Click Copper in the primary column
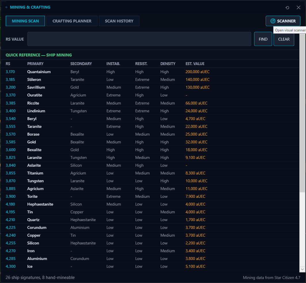This screenshot has width=306, height=283. point(34,235)
